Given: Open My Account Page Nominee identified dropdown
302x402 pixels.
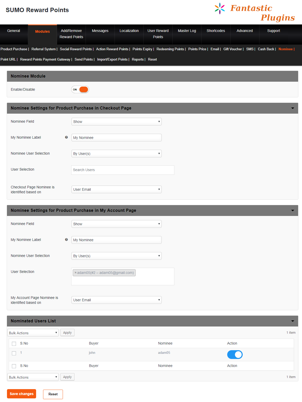Looking at the screenshot, I should tap(117, 300).
